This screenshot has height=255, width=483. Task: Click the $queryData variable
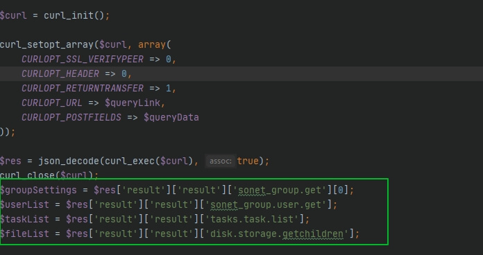tap(171, 118)
